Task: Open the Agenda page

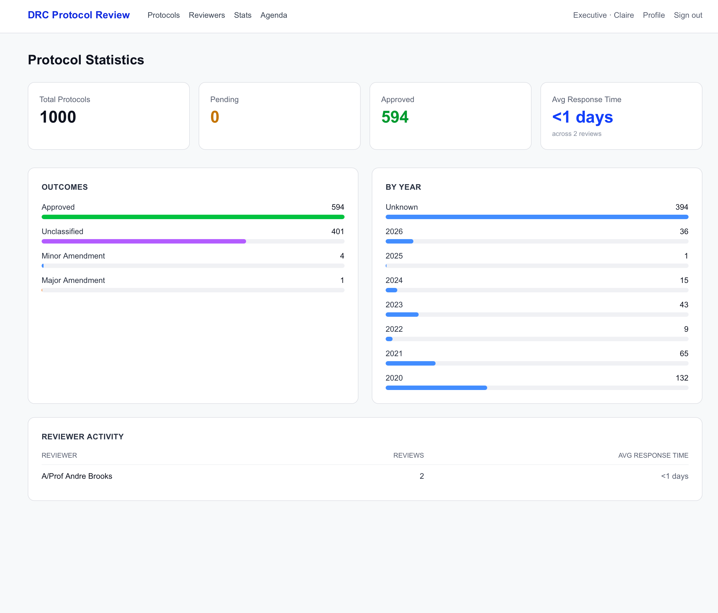Action: point(274,15)
